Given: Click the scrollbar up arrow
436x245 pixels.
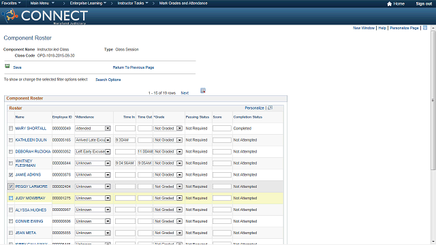Looking at the screenshot, I should (433, 28).
